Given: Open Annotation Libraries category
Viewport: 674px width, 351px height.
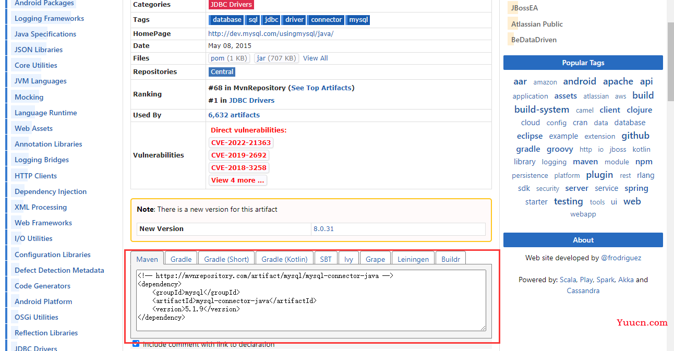Looking at the screenshot, I should pos(49,144).
